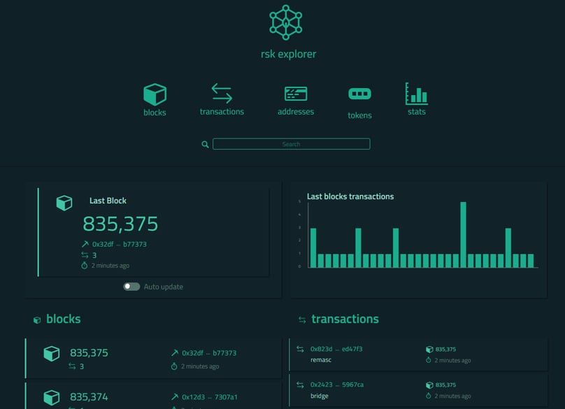Open the large 835,375 number in the Last Block card
The width and height of the screenshot is (565, 409).
point(120,224)
